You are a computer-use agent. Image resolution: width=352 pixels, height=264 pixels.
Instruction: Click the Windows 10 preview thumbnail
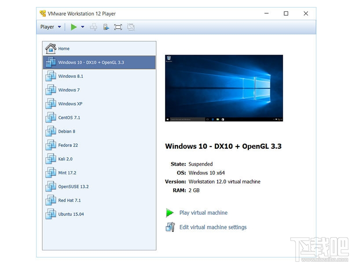(223, 88)
